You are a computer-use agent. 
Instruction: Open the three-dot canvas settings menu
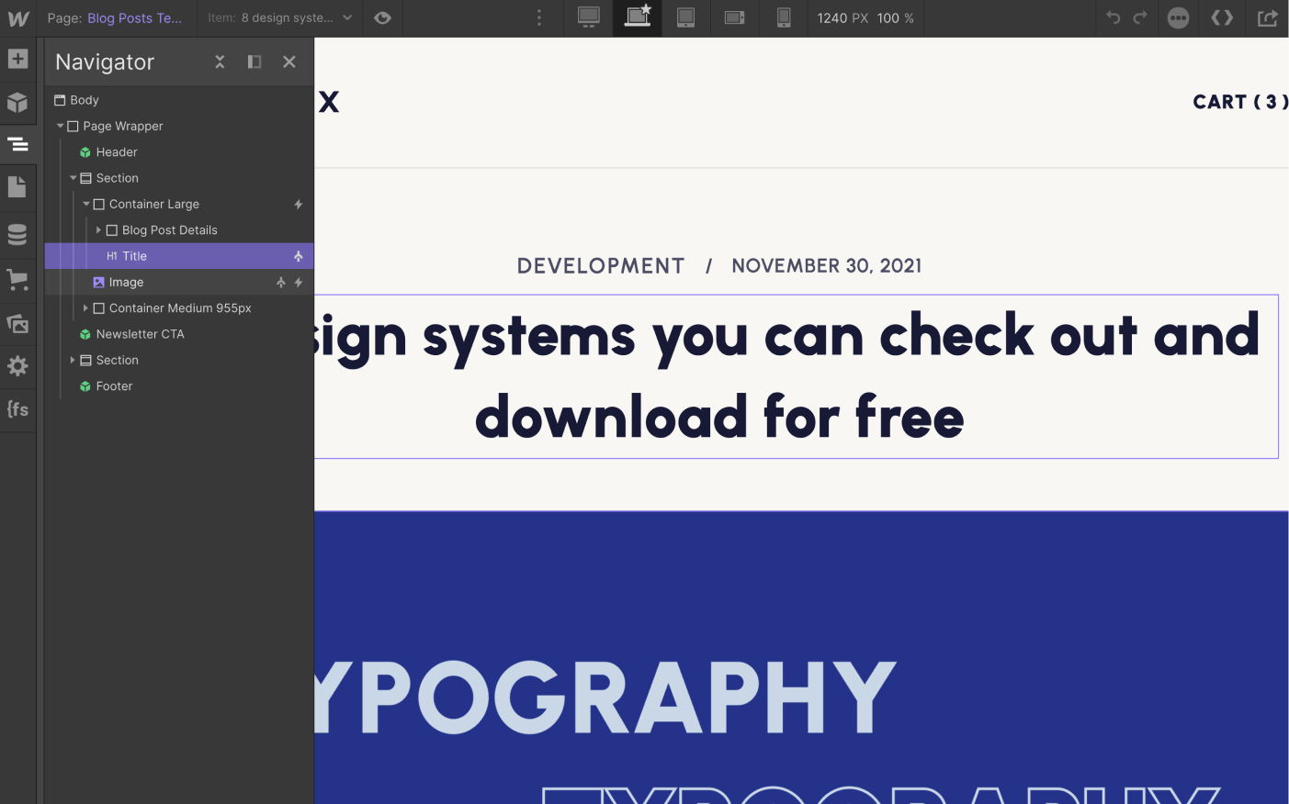click(x=539, y=17)
